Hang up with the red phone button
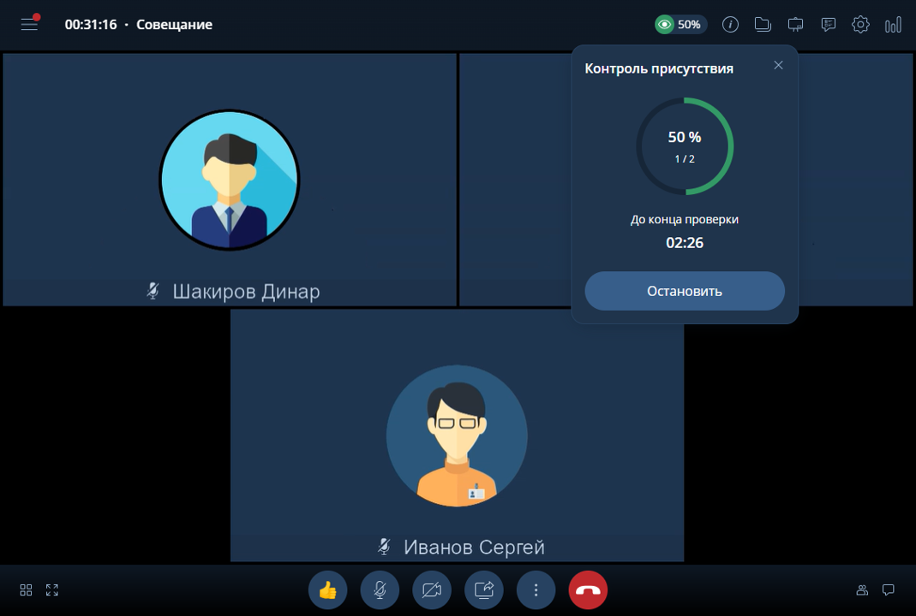This screenshot has height=616, width=916. 588,590
